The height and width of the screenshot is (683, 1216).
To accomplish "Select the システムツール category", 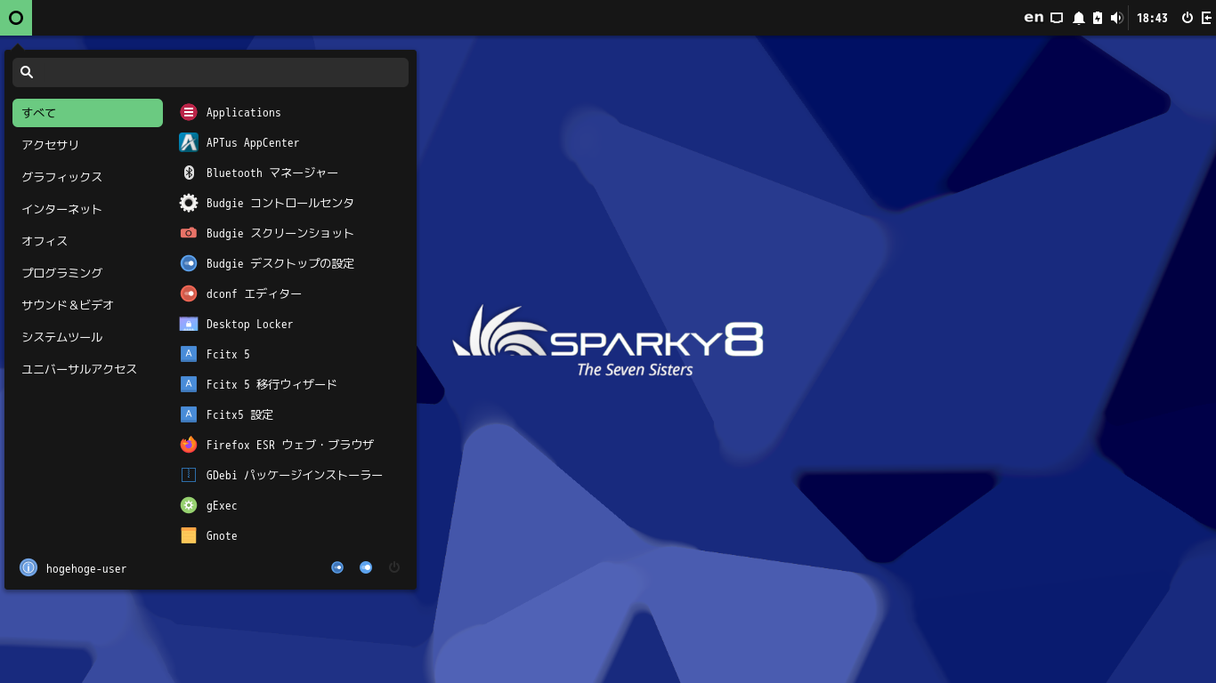I will pos(87,337).
